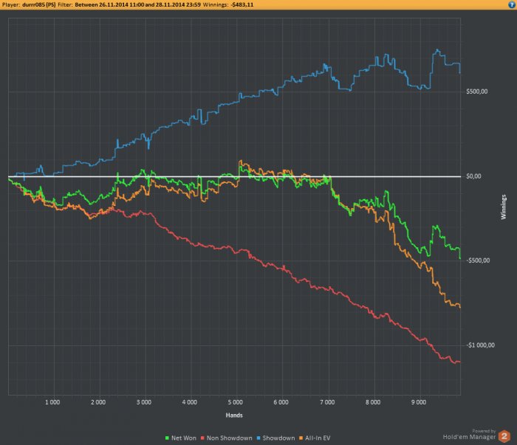Click the -$1 000,00 y-axis label
517x445 pixels.
coord(480,345)
